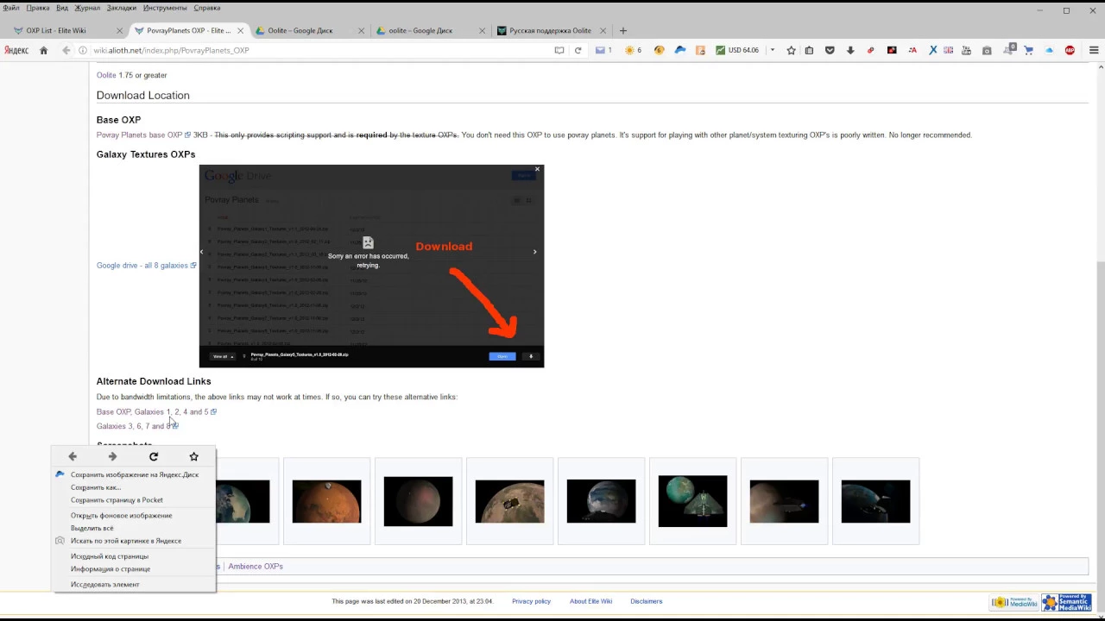Show site information icon in address bar
Screen dimensions: 1105x621
click(x=84, y=50)
